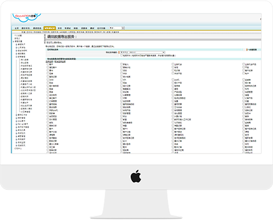Screen dimensions: 273x220
Task: Open the dropdown at the end of the tab bar
Action: pyautogui.click(x=117, y=28)
